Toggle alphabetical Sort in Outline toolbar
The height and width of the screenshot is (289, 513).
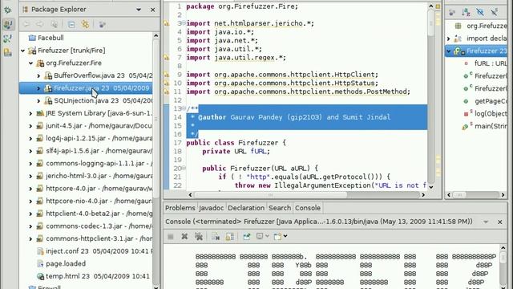coord(466,13)
